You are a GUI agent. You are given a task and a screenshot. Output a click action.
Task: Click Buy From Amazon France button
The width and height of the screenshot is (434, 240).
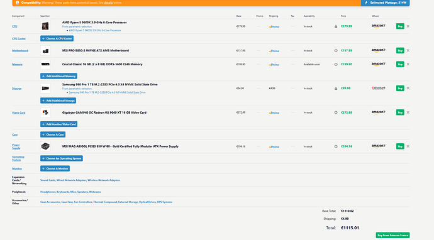pyautogui.click(x=392, y=236)
